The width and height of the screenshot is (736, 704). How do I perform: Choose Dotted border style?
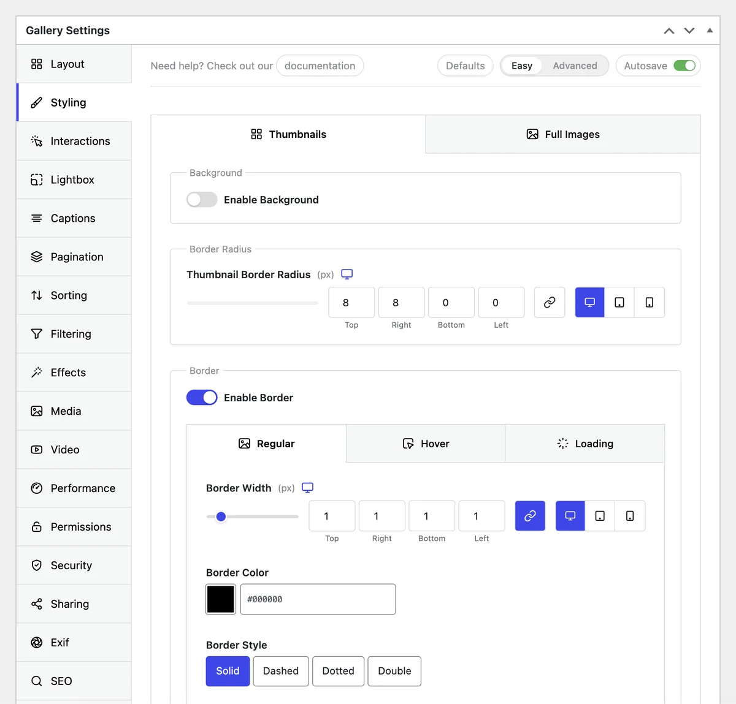point(338,671)
